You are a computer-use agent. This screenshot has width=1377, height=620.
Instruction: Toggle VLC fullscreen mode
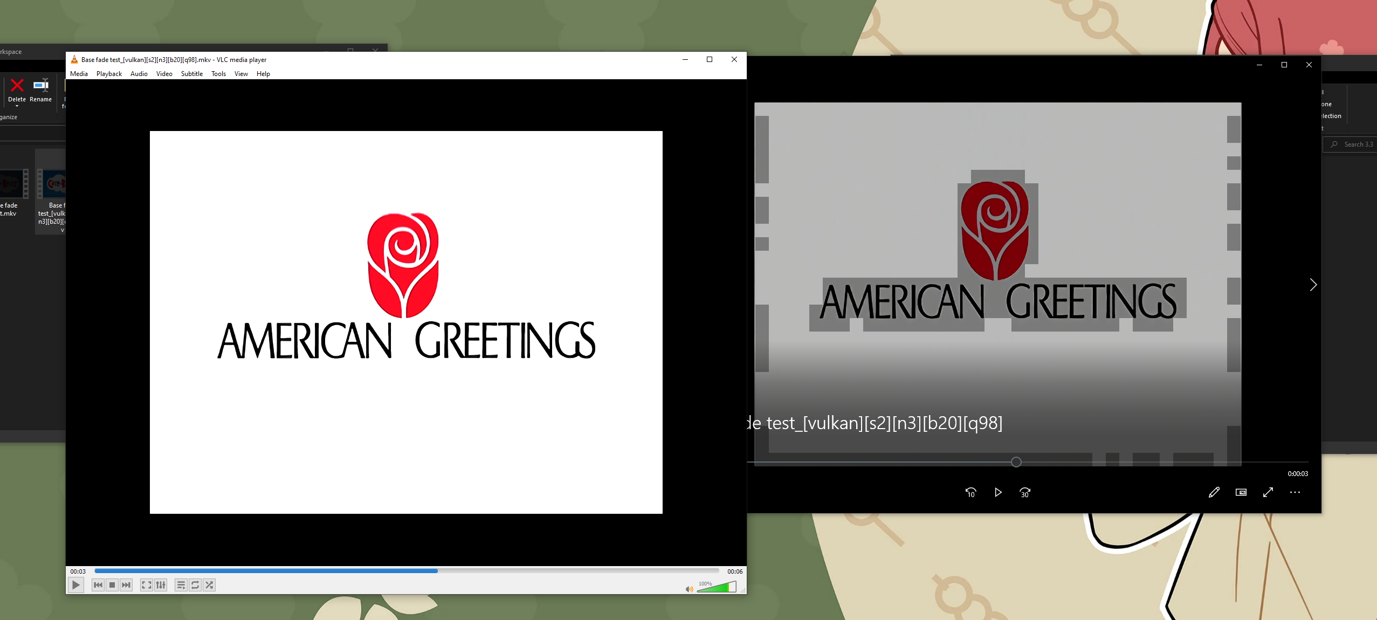click(146, 585)
